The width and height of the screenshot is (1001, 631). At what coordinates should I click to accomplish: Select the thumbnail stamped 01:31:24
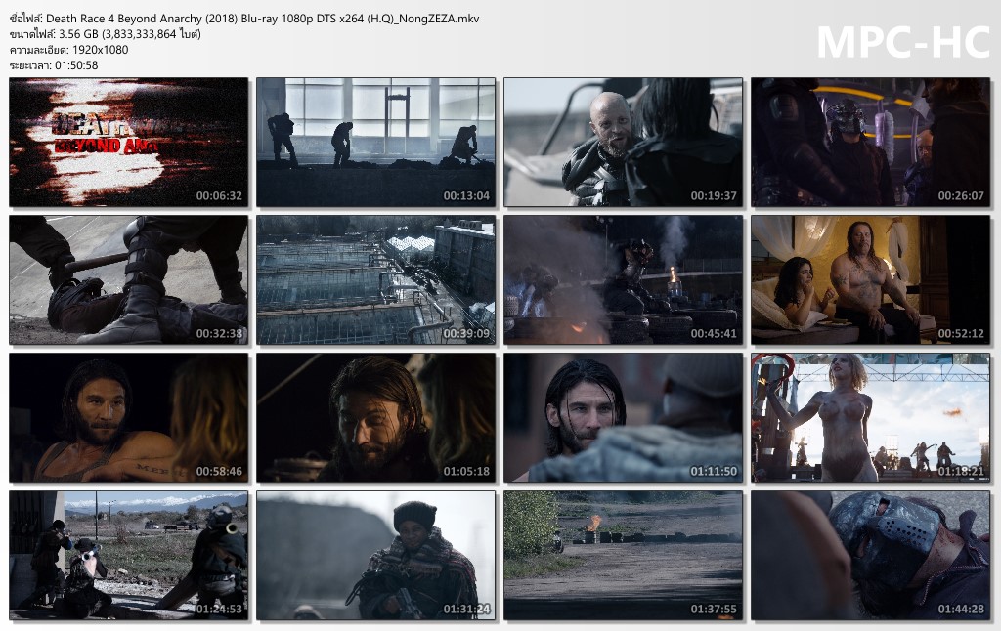(376, 556)
